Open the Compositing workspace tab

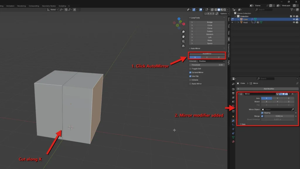coord(34,6)
